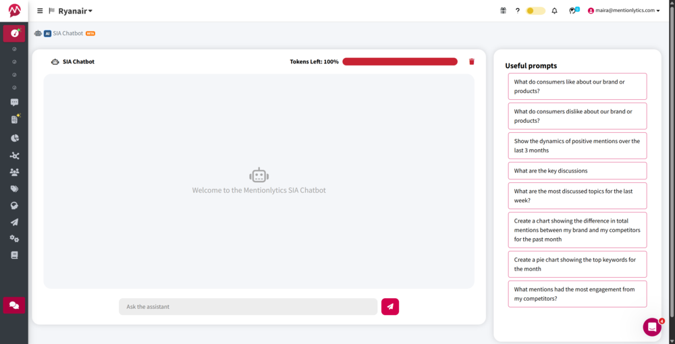Open the help question mark
The height and width of the screenshot is (344, 675).
pyautogui.click(x=518, y=11)
